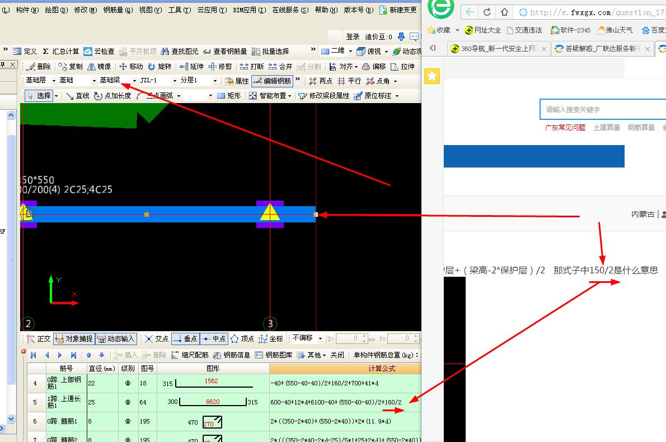The height and width of the screenshot is (442, 666).
Task: Open 广东常见问题 link in browser
Action: 565,128
